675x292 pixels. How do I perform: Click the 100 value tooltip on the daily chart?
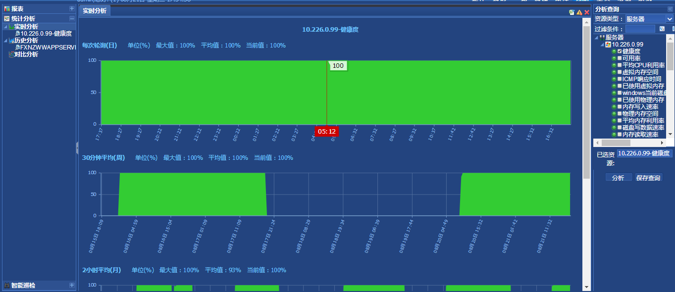tap(338, 66)
